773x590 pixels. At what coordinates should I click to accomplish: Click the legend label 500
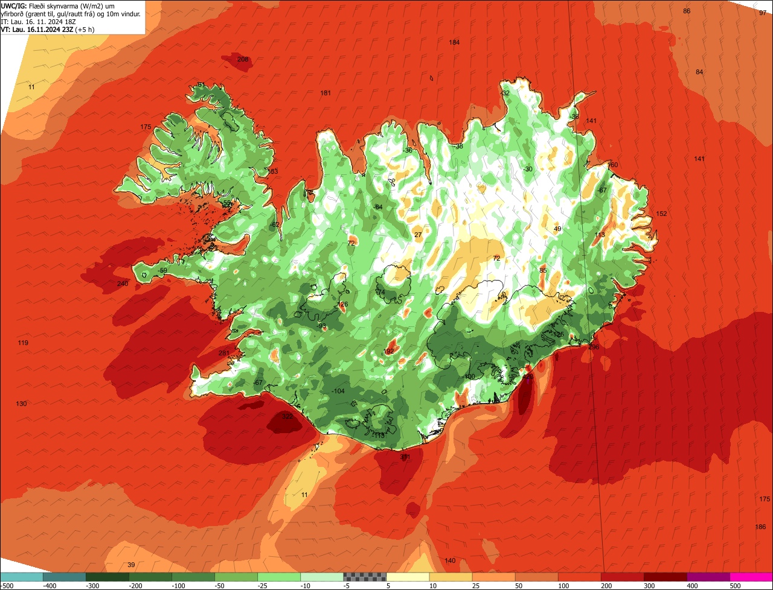click(x=735, y=585)
